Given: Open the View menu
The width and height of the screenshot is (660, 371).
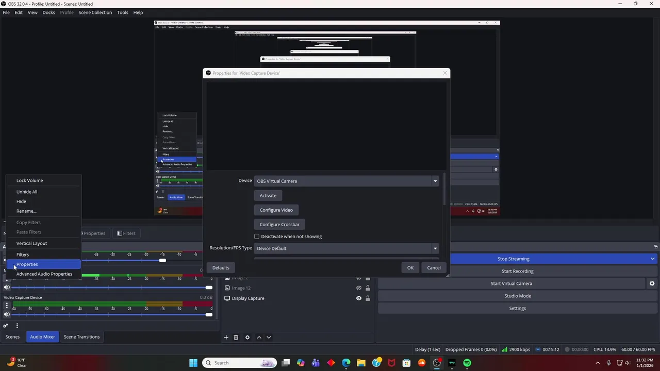Looking at the screenshot, I should click(32, 12).
